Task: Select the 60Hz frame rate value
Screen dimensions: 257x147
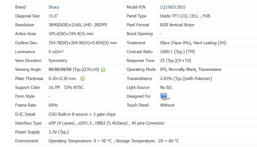Action: point(53,105)
